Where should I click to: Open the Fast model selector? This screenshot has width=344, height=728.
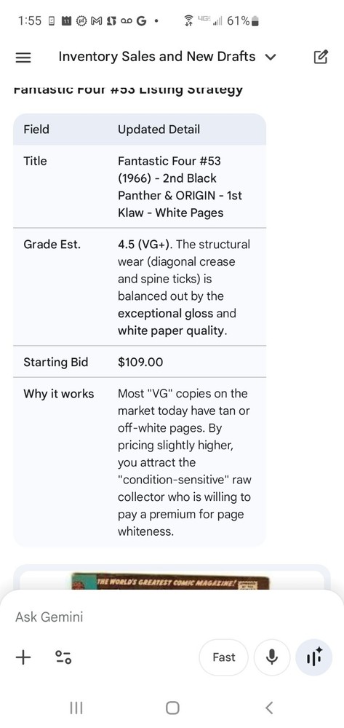point(223,657)
